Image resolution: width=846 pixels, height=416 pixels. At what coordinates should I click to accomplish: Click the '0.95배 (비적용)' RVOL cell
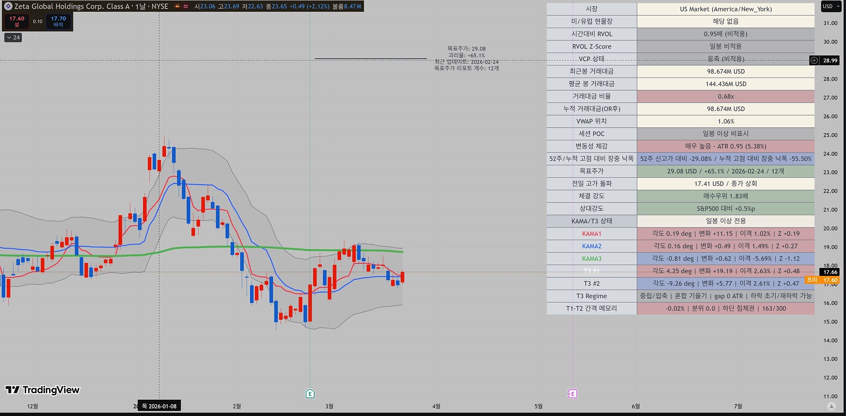(726, 34)
